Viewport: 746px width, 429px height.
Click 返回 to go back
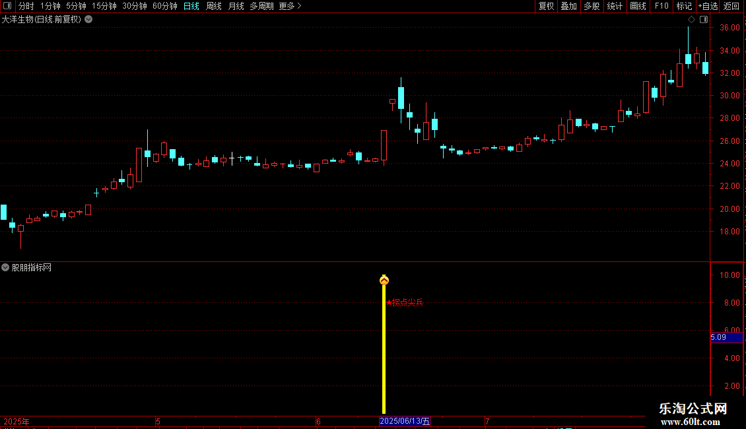(x=731, y=6)
